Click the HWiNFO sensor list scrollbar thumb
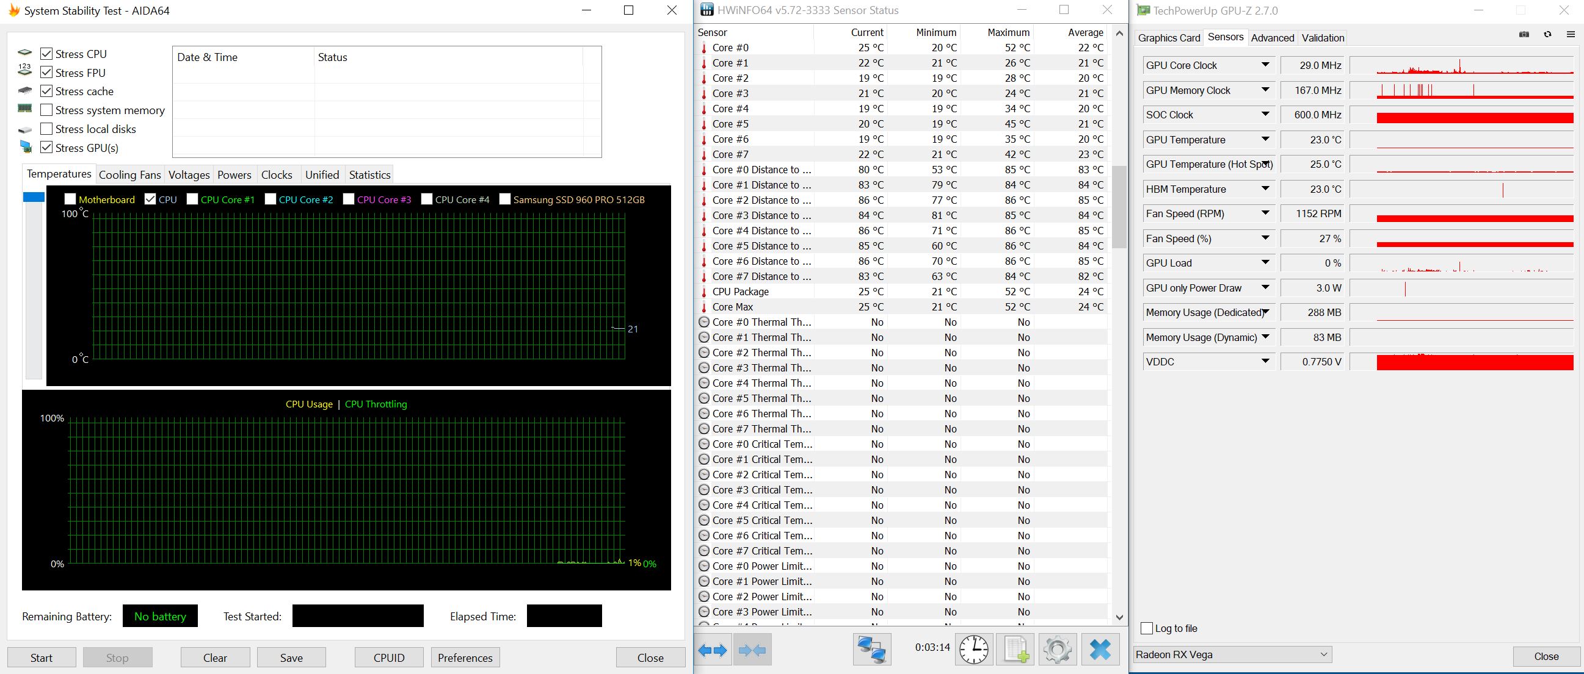The width and height of the screenshot is (1584, 674). pyautogui.click(x=1119, y=206)
